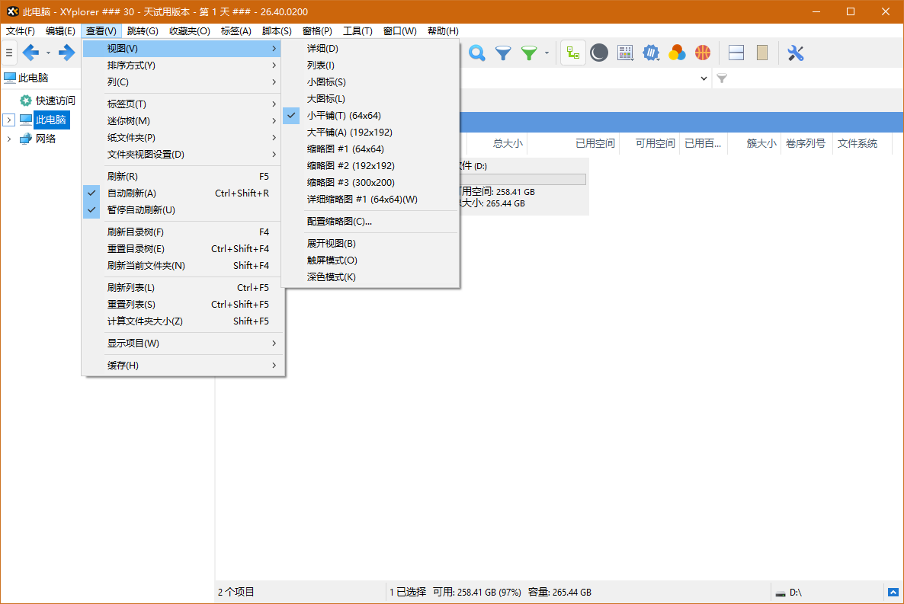Click the blue funnel filter icon

tap(503, 53)
